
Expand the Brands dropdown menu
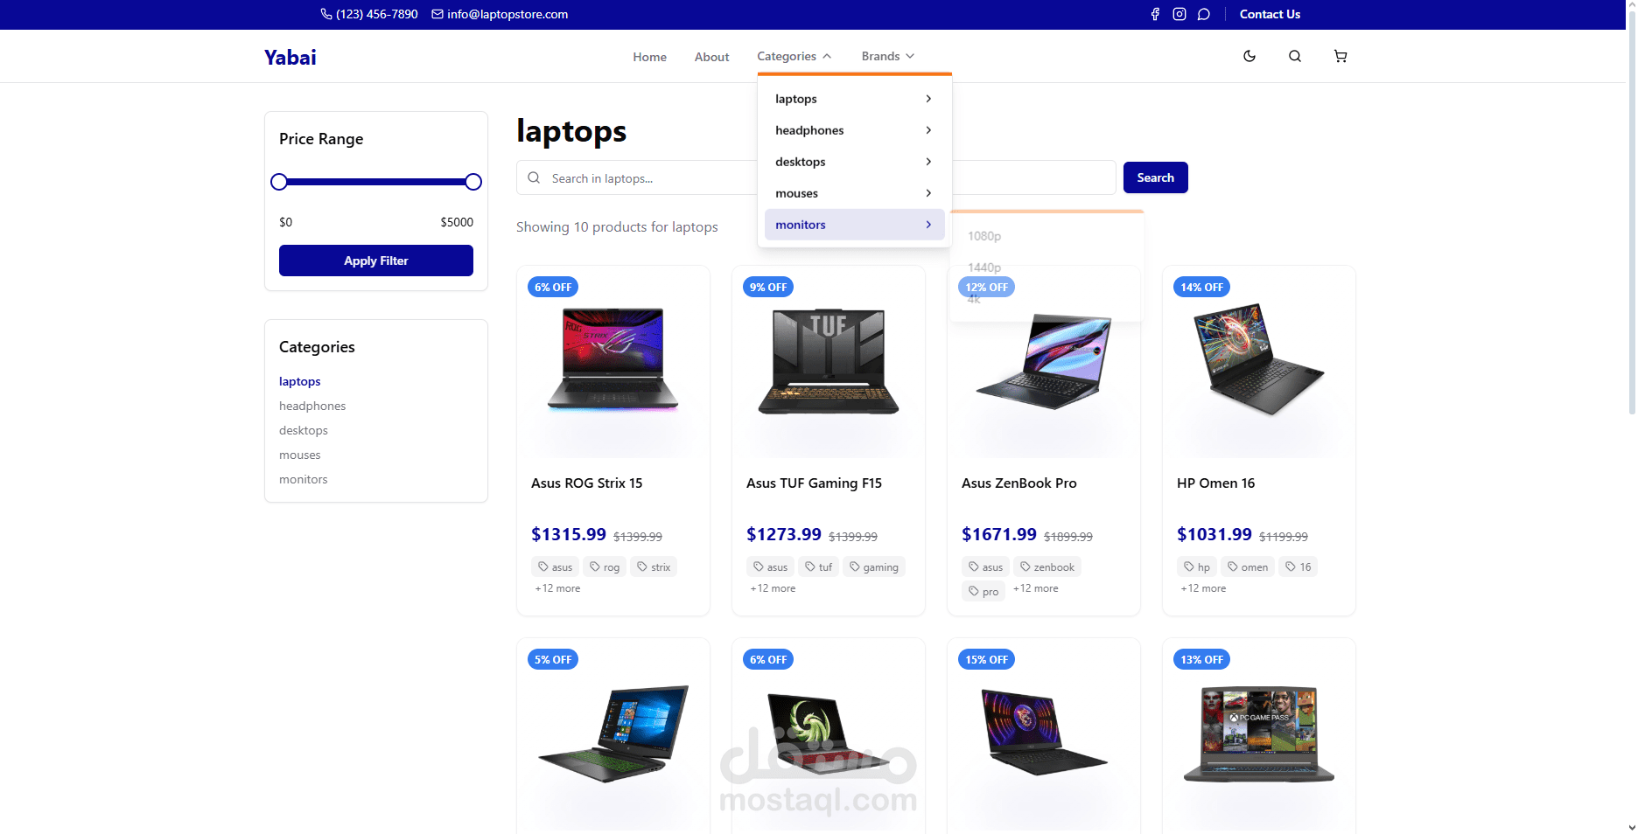coord(887,56)
